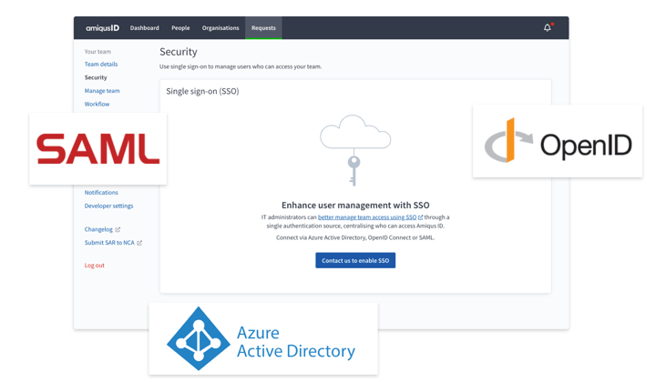
Task: Click the SAML logo card
Action: (97, 148)
